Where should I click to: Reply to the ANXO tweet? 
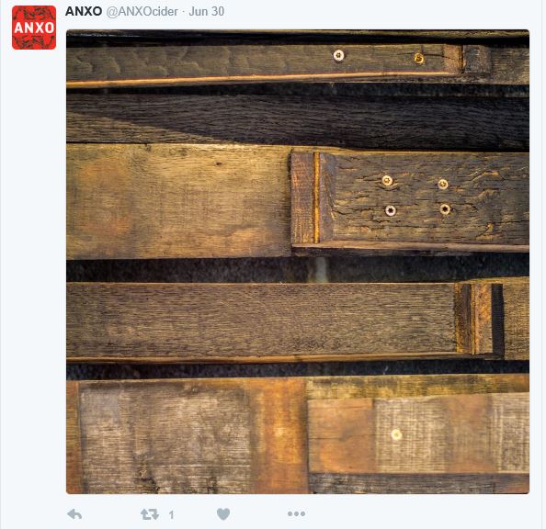74,514
